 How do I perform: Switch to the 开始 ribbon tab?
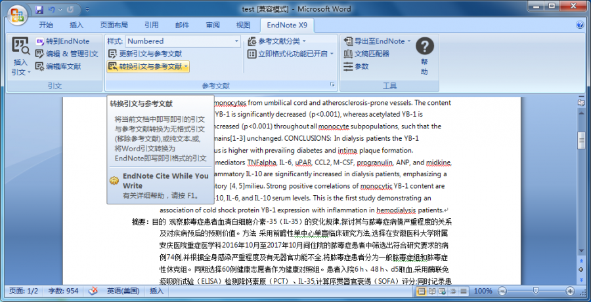[x=46, y=25]
